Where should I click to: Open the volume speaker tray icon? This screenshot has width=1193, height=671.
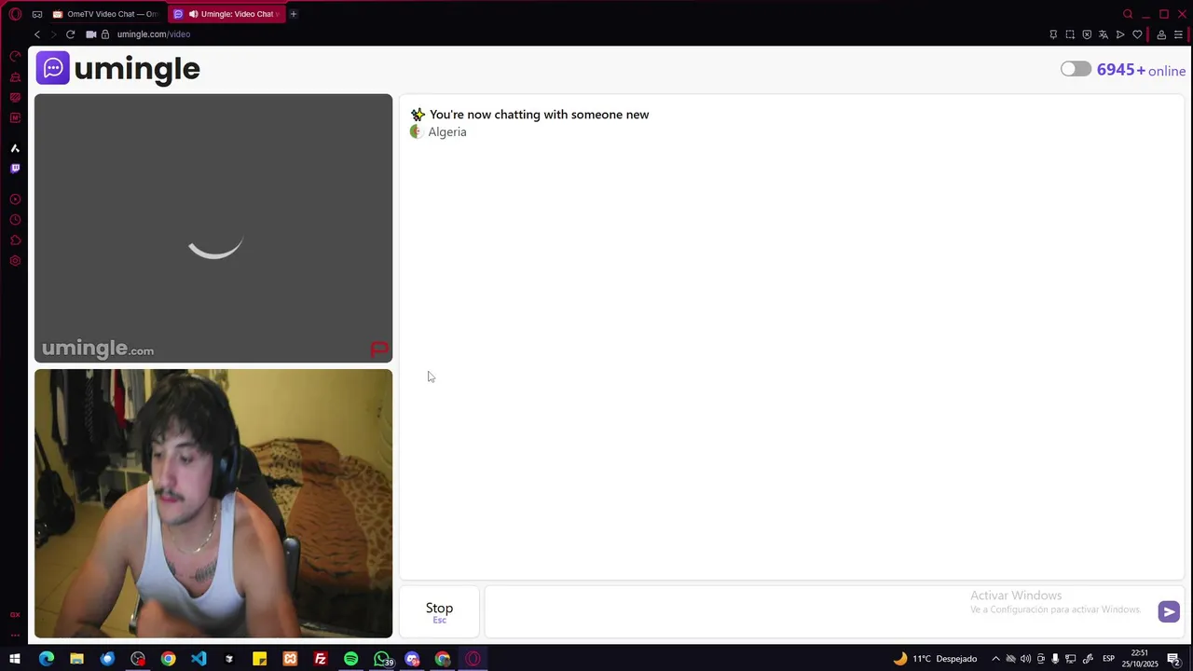tap(1025, 659)
